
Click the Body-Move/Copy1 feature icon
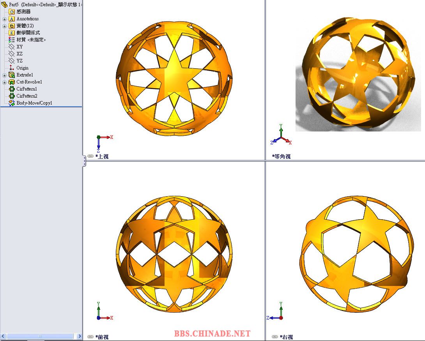click(12, 103)
